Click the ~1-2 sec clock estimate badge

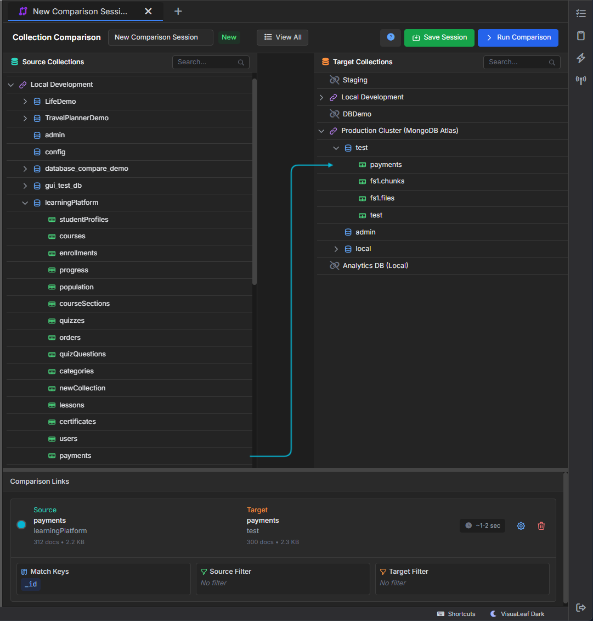coord(482,525)
